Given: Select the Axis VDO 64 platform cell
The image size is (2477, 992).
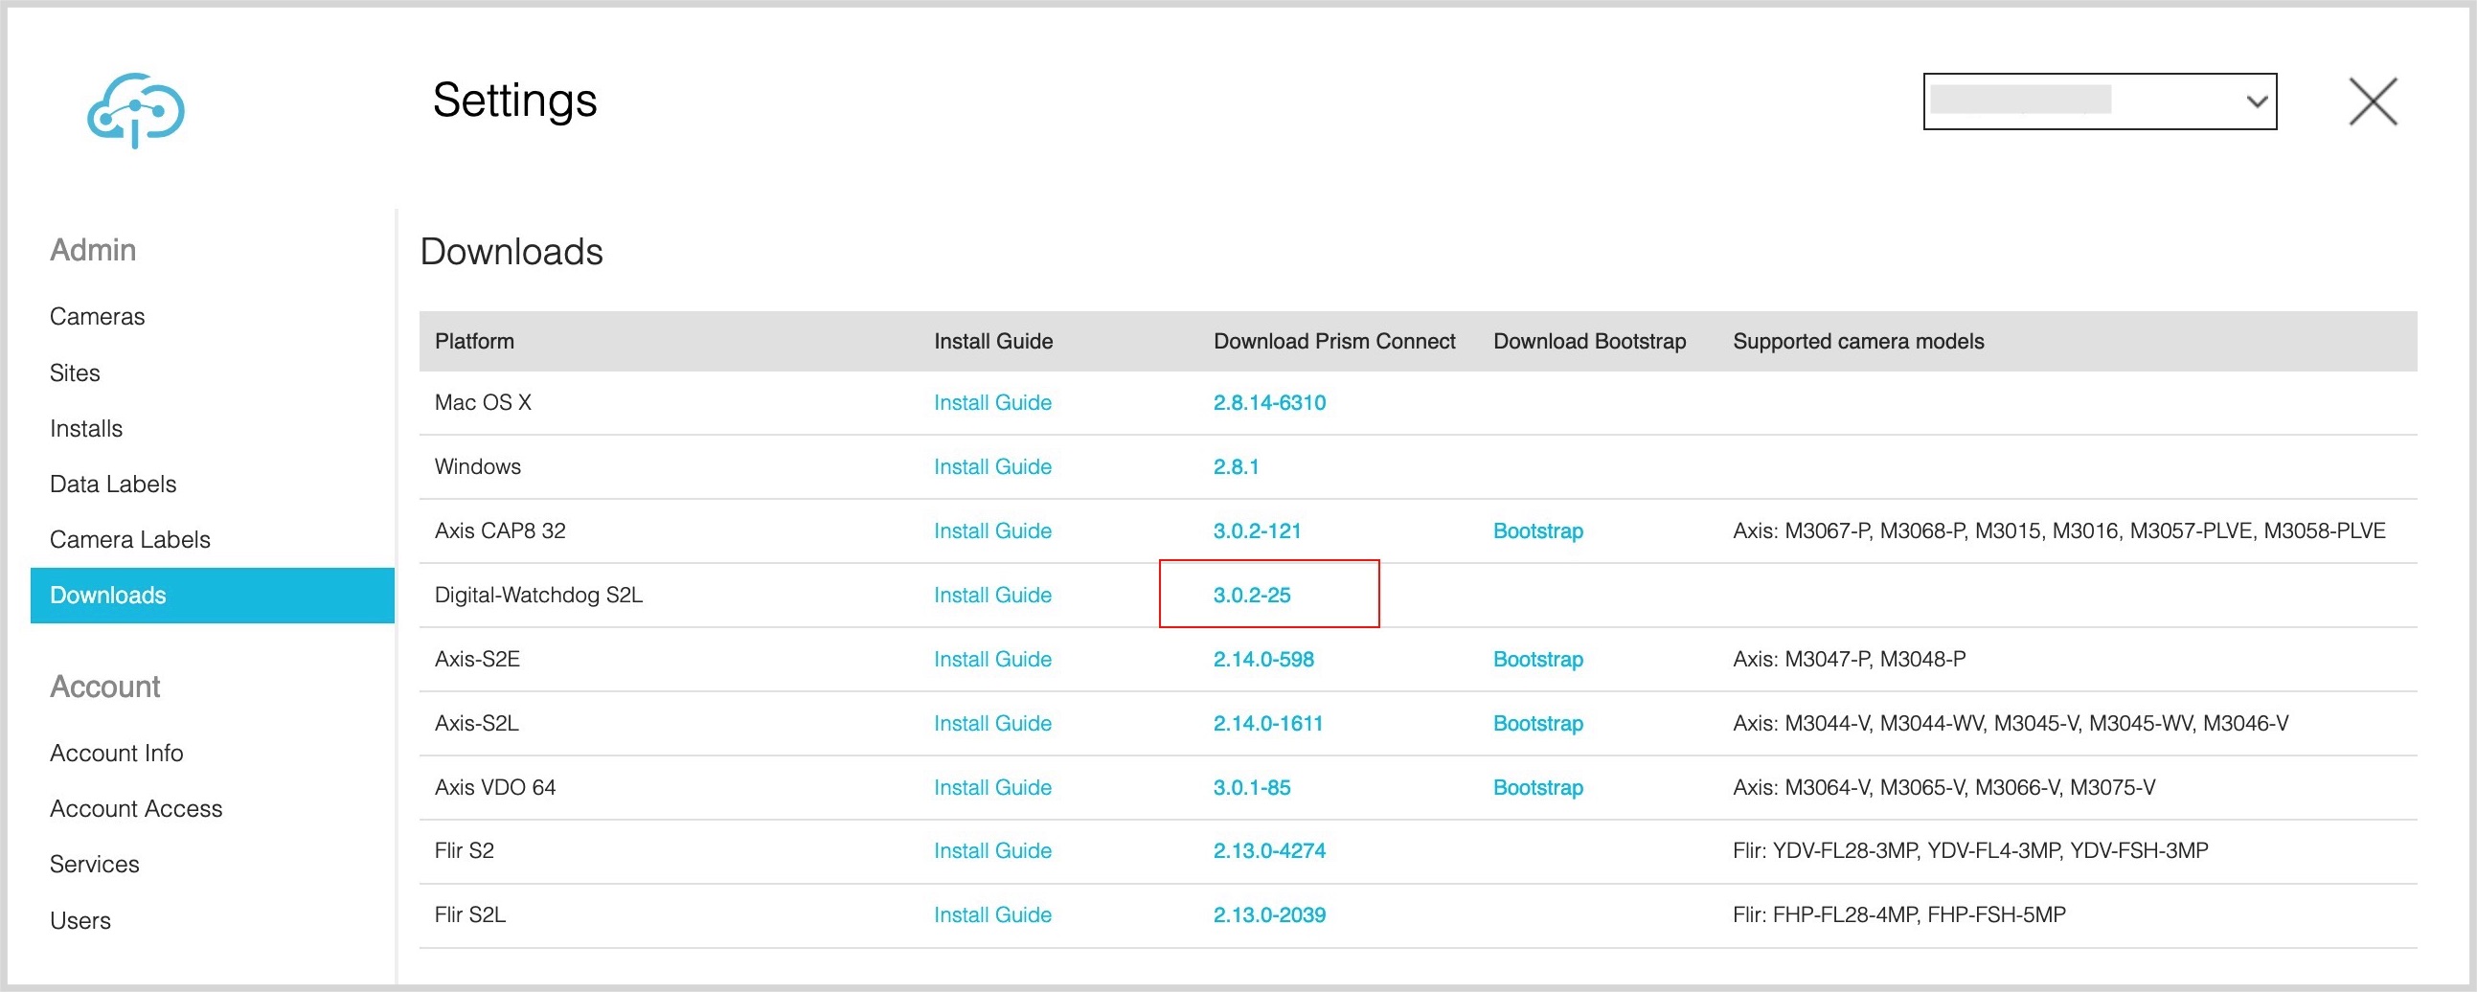Looking at the screenshot, I should pos(495,787).
